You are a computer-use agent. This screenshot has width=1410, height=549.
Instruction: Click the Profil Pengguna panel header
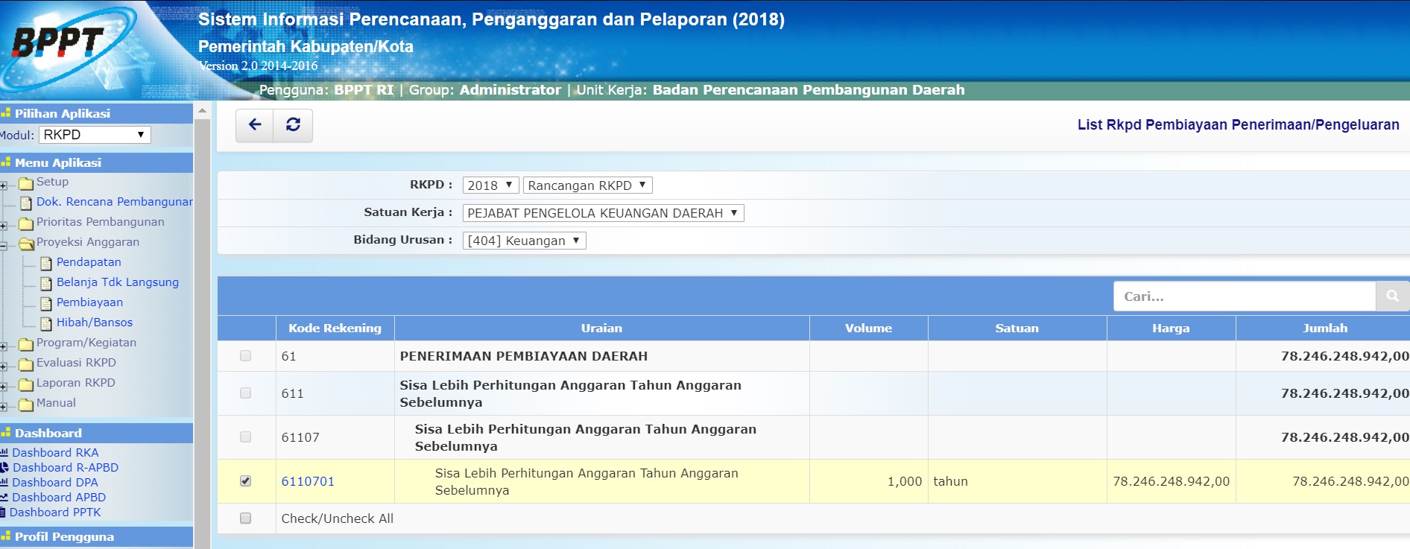[x=96, y=536]
